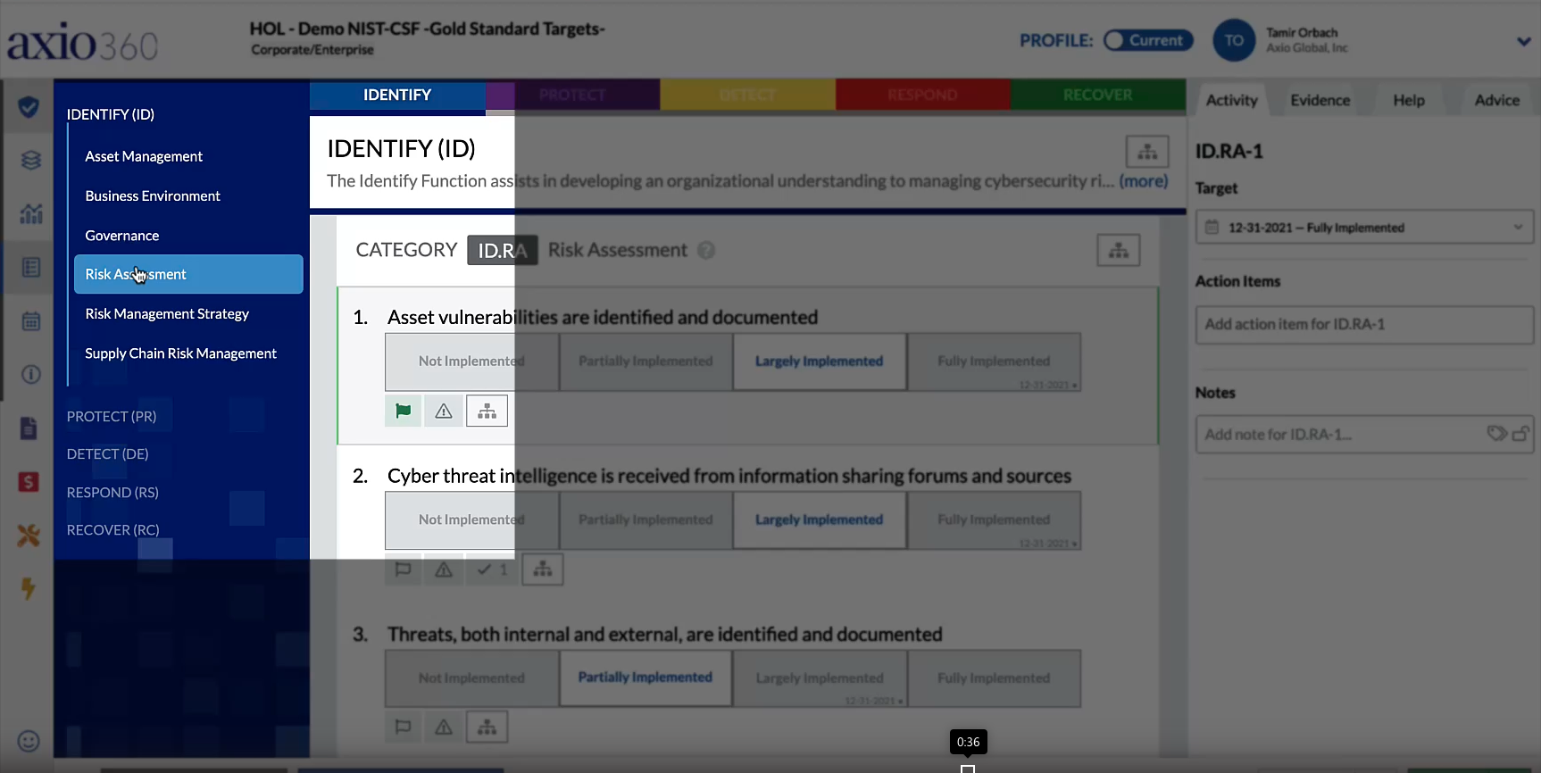This screenshot has width=1541, height=773.
Task: Select Largely Implemented for item 3
Action: coord(820,678)
